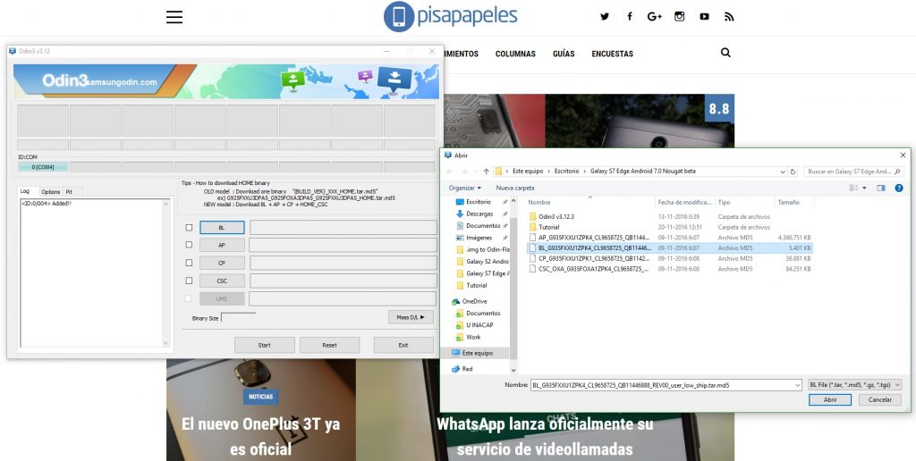Switch to the Options tab in Odin
Screen dimensions: 916x461
click(x=51, y=191)
